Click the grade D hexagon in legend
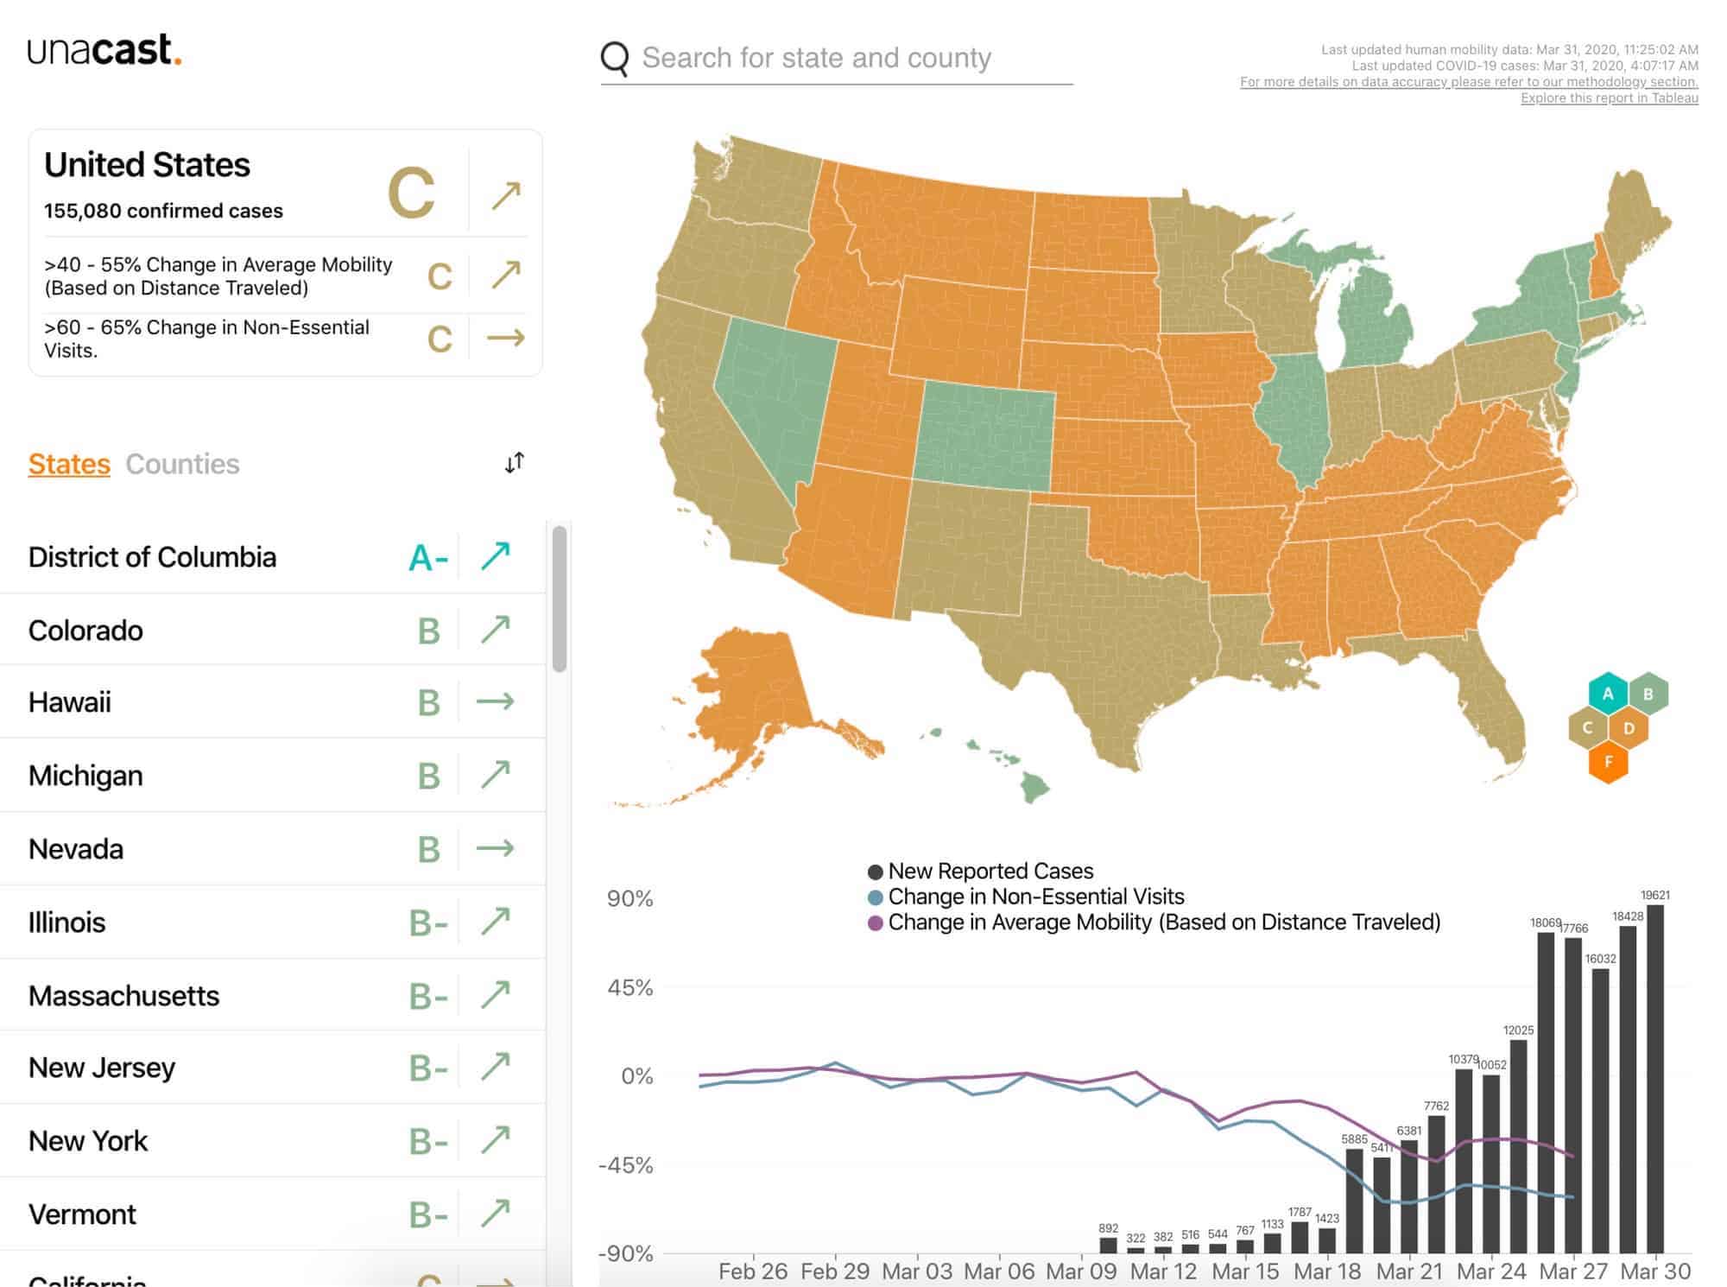 1629,728
